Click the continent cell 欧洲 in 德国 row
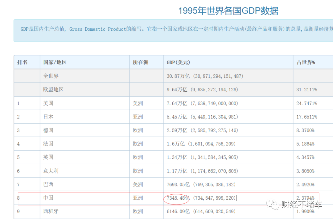Image resolution: width=333 pixels, height=219 pixels. 138,130
